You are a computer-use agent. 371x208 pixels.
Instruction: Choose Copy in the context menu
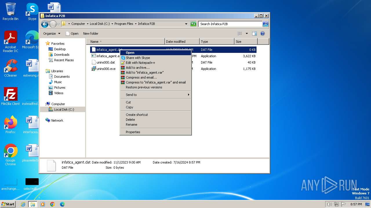pyautogui.click(x=156, y=107)
